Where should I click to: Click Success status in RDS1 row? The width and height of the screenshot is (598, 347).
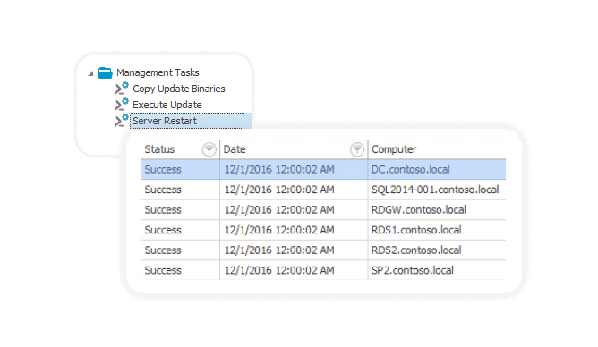pos(181,230)
